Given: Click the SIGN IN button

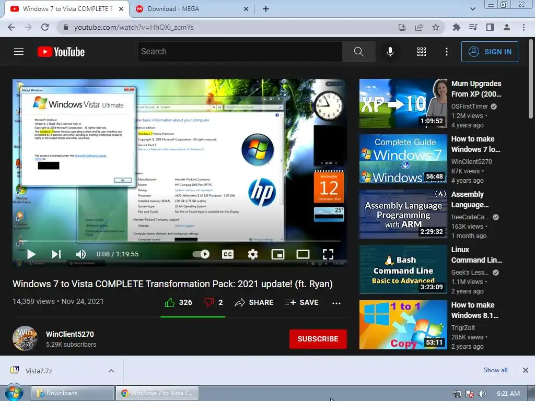Looking at the screenshot, I should coord(490,52).
